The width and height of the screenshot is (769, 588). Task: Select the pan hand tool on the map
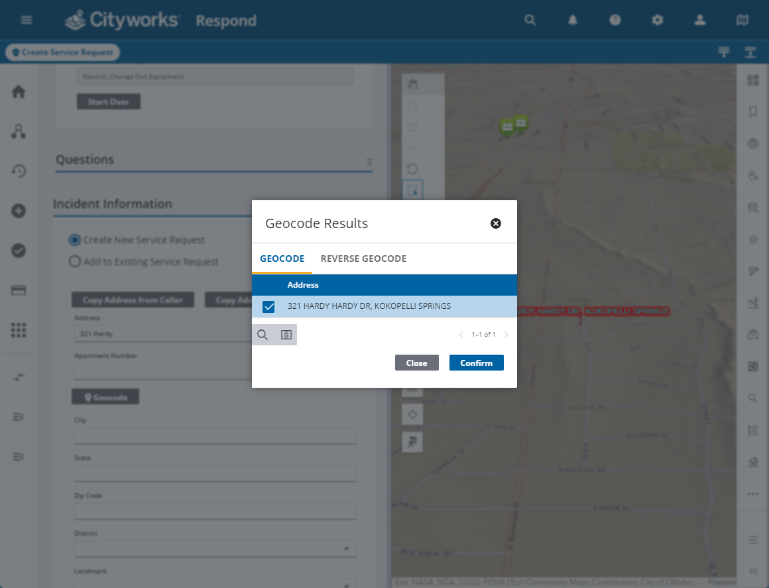[x=412, y=84]
